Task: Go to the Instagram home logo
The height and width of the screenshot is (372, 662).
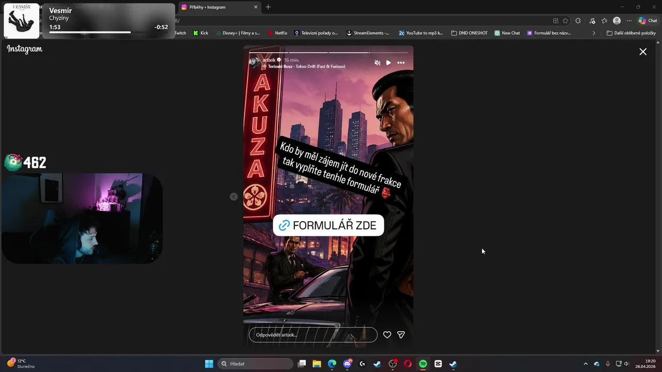Action: click(x=24, y=49)
